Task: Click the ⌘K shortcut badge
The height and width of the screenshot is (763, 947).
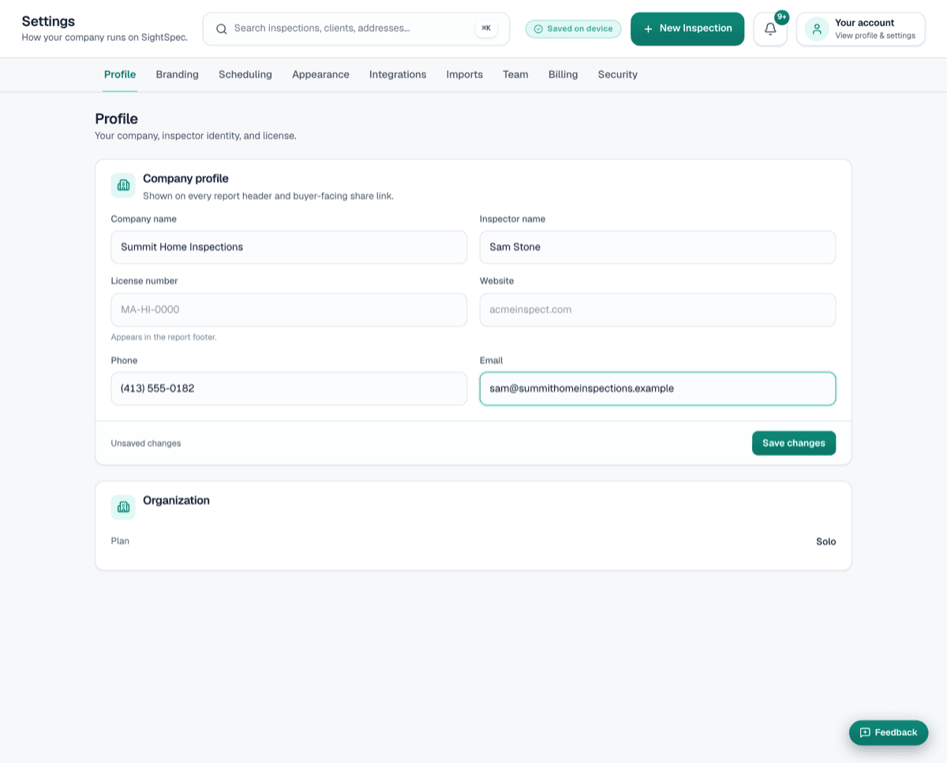Action: [486, 28]
